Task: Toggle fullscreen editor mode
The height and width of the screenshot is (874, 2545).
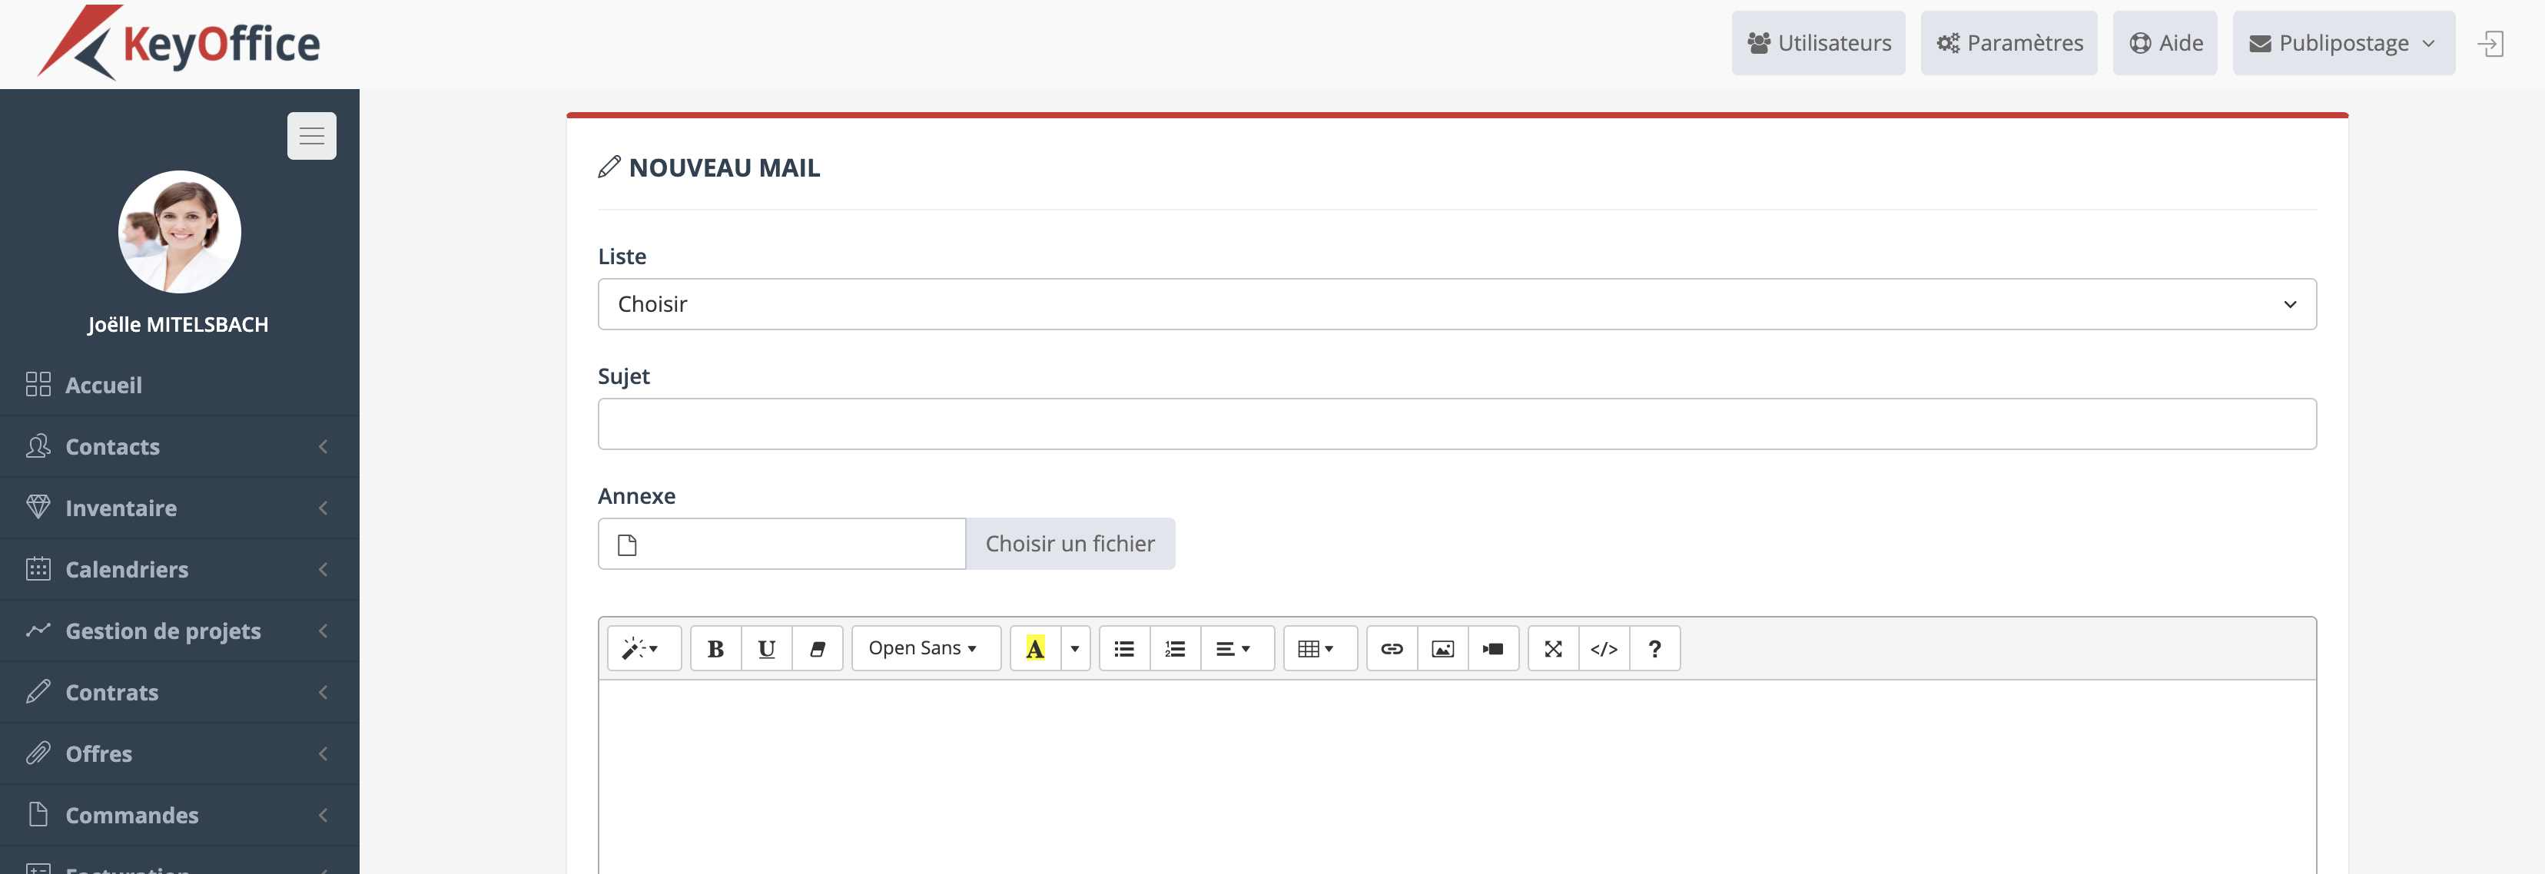Action: 1553,649
